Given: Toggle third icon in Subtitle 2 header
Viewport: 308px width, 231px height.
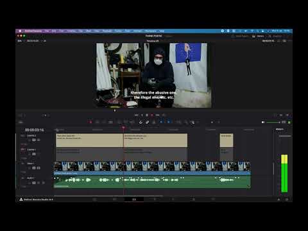Looking at the screenshot, I should [38, 140].
